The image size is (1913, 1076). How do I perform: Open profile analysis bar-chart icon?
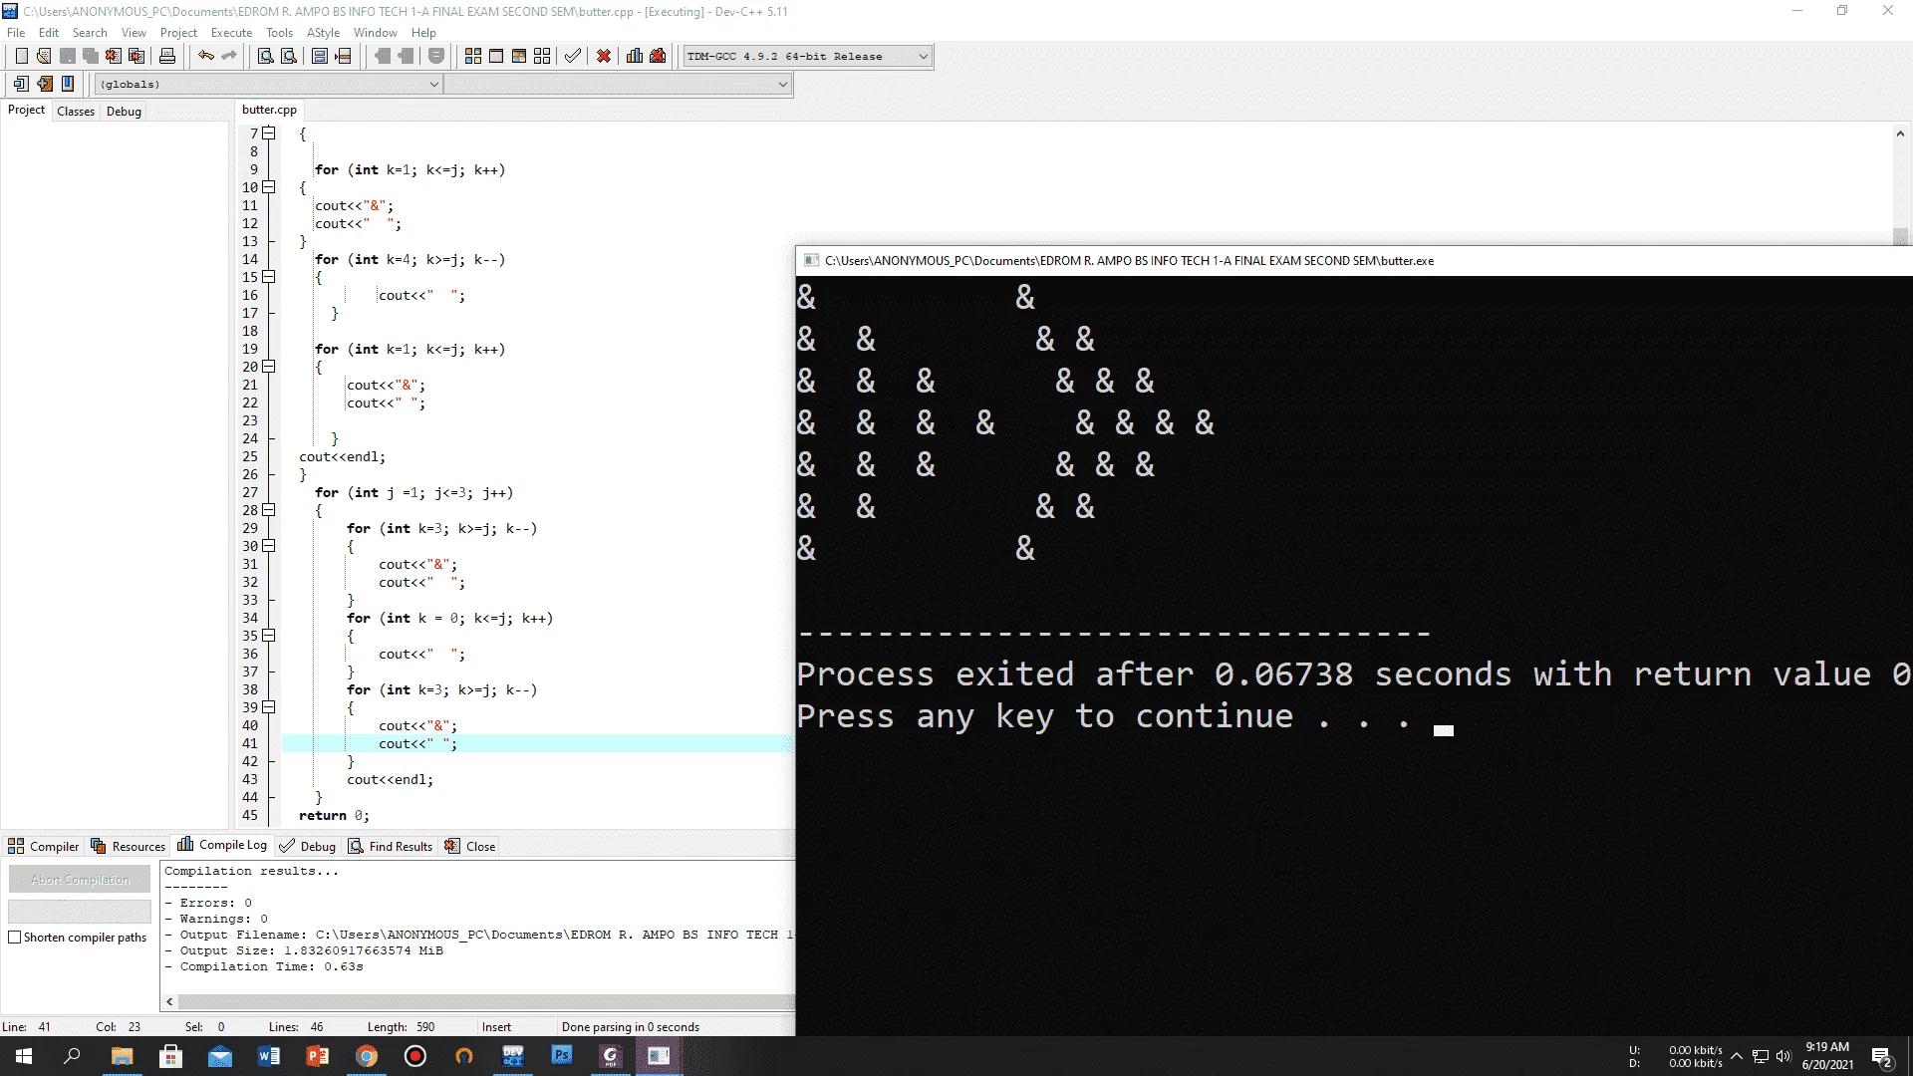point(635,56)
